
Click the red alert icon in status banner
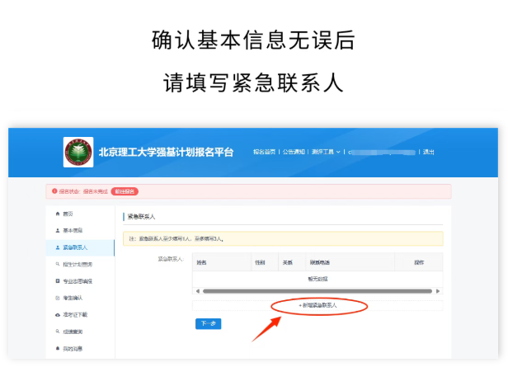click(54, 191)
